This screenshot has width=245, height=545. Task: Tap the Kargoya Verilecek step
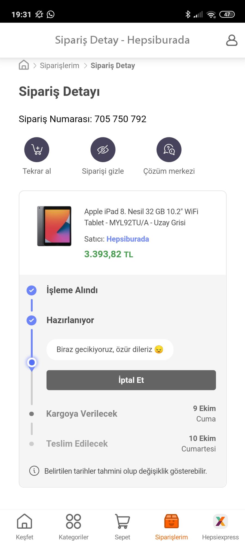tap(82, 414)
